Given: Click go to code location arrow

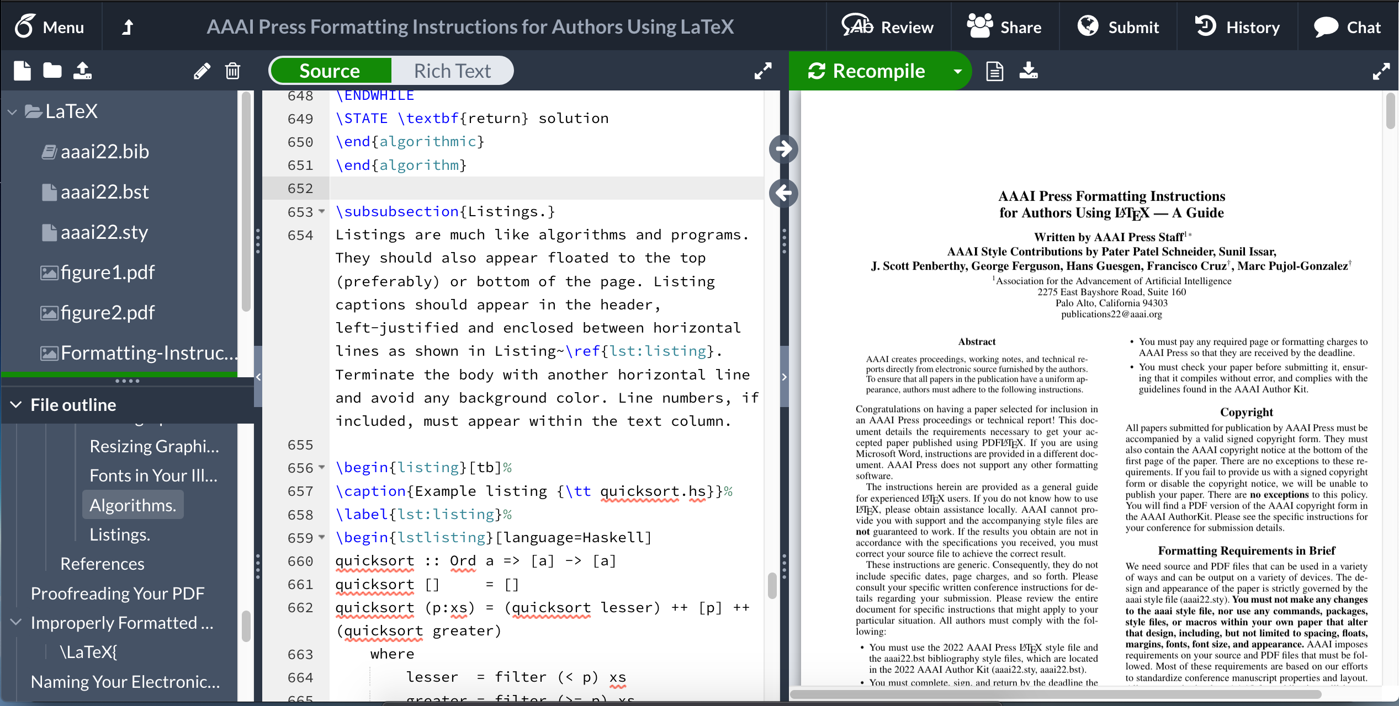Looking at the screenshot, I should [783, 193].
